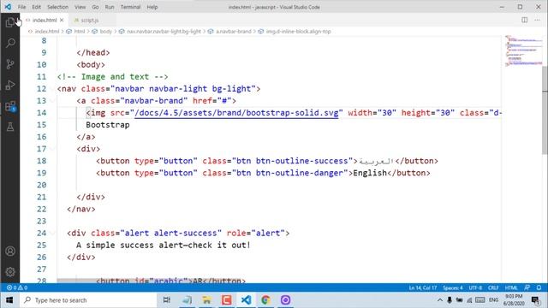Collapse the alert div at line 24
The height and width of the screenshot is (308, 548).
coord(52,234)
